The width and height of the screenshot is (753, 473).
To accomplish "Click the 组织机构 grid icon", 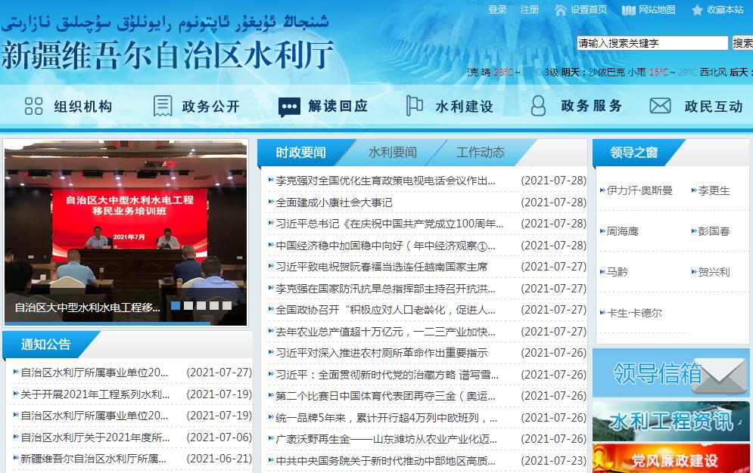I will coord(34,107).
